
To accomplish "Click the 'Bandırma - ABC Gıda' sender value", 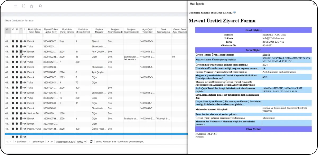I will tap(274, 35).
